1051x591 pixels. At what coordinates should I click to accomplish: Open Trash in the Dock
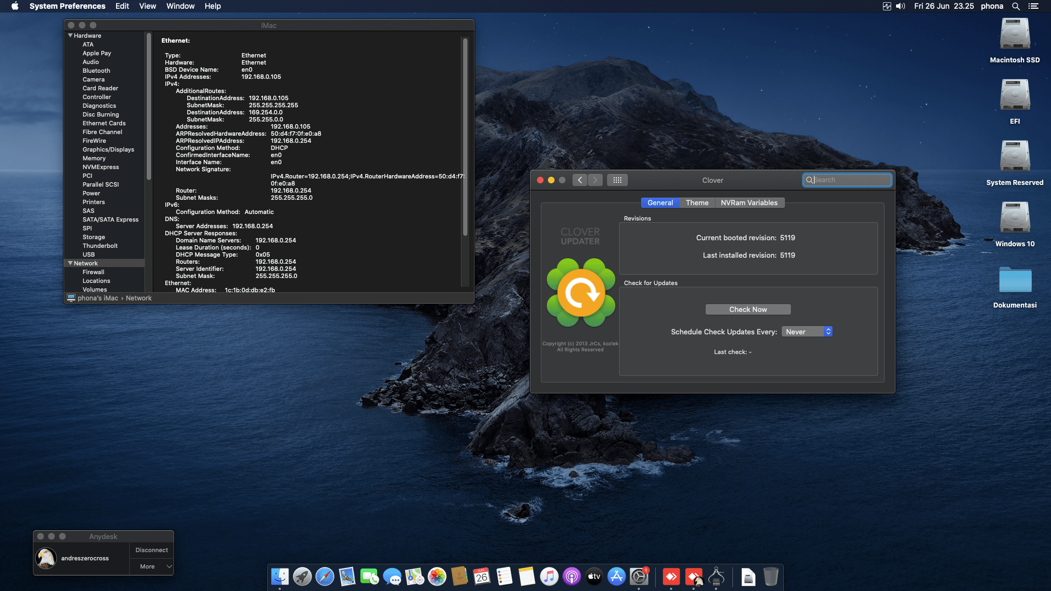click(771, 577)
